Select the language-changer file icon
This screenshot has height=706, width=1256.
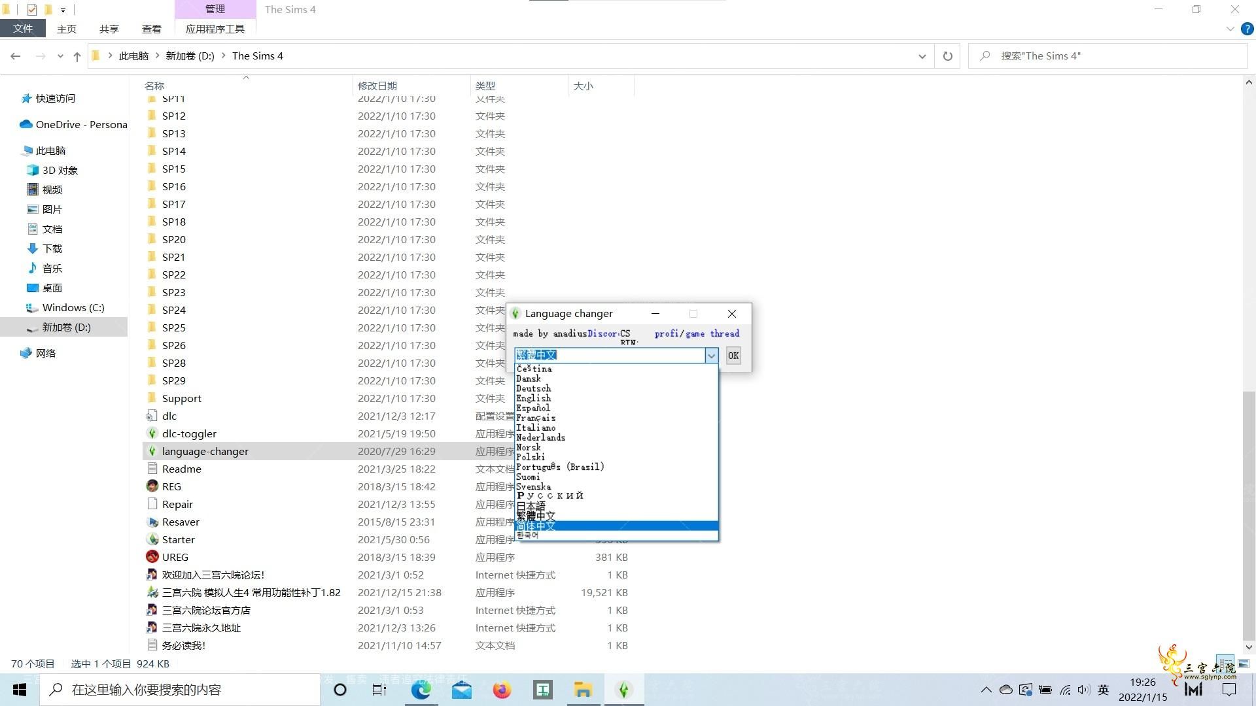pos(152,451)
